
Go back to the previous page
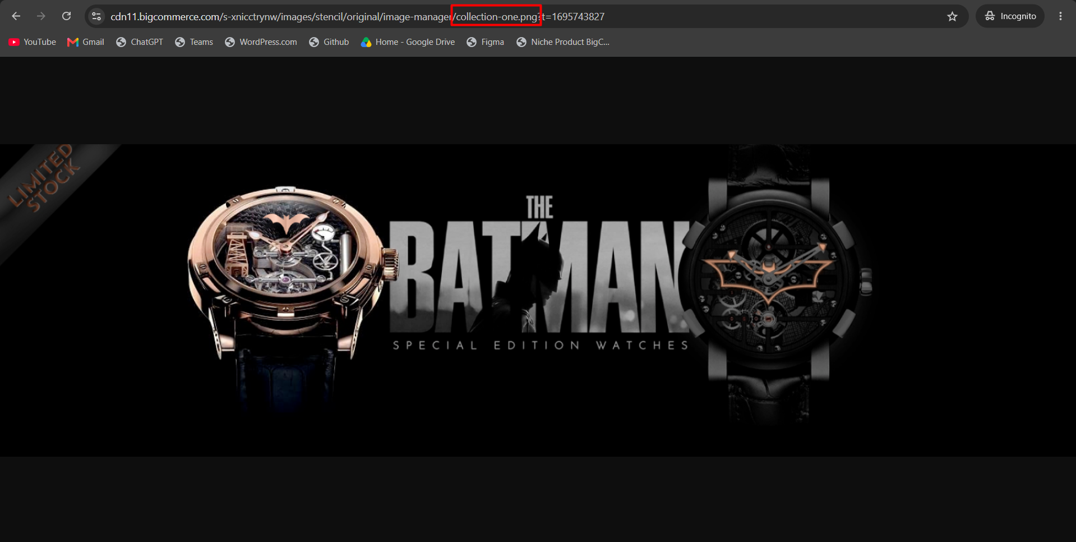16,16
